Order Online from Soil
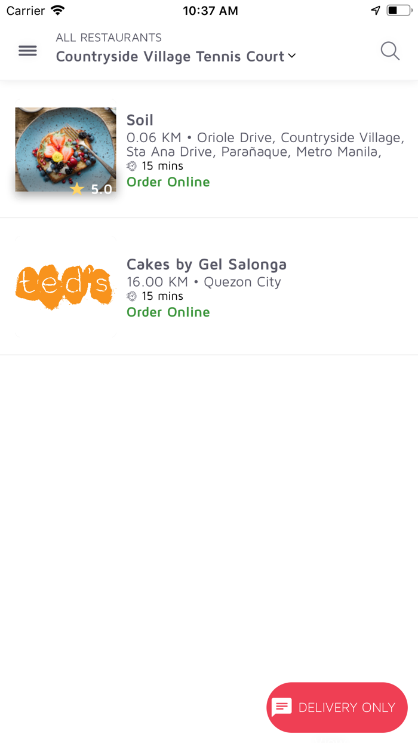The width and height of the screenshot is (418, 743). coord(168,182)
